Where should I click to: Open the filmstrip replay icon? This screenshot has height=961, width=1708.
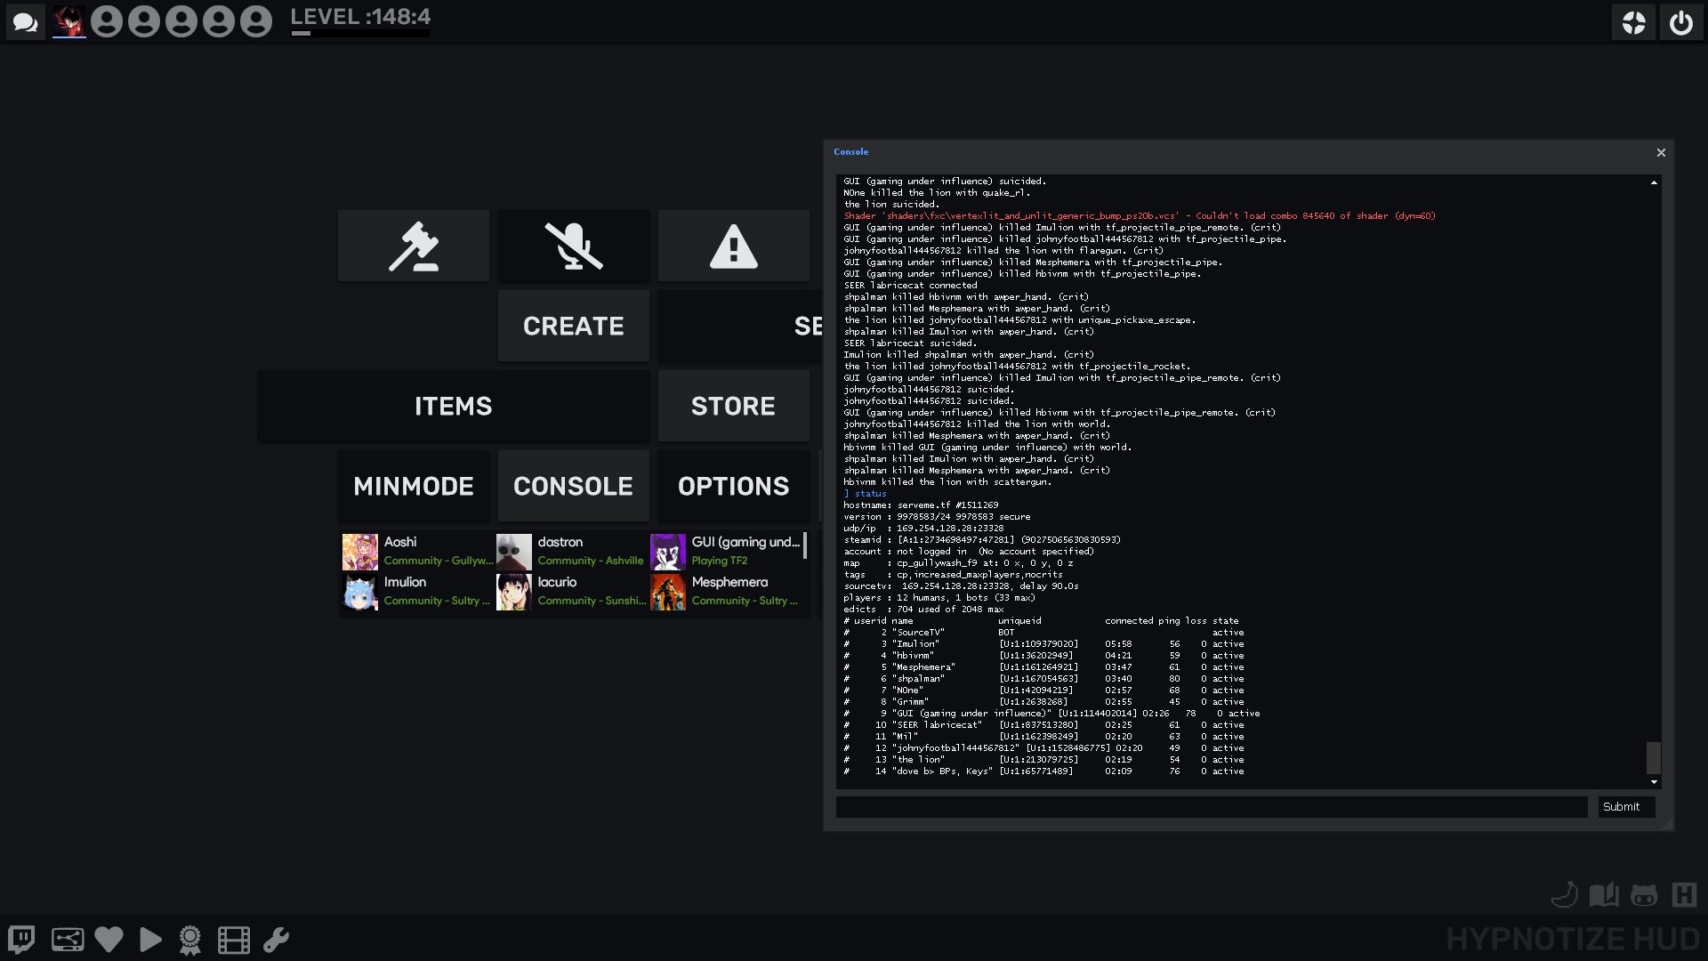click(233, 940)
